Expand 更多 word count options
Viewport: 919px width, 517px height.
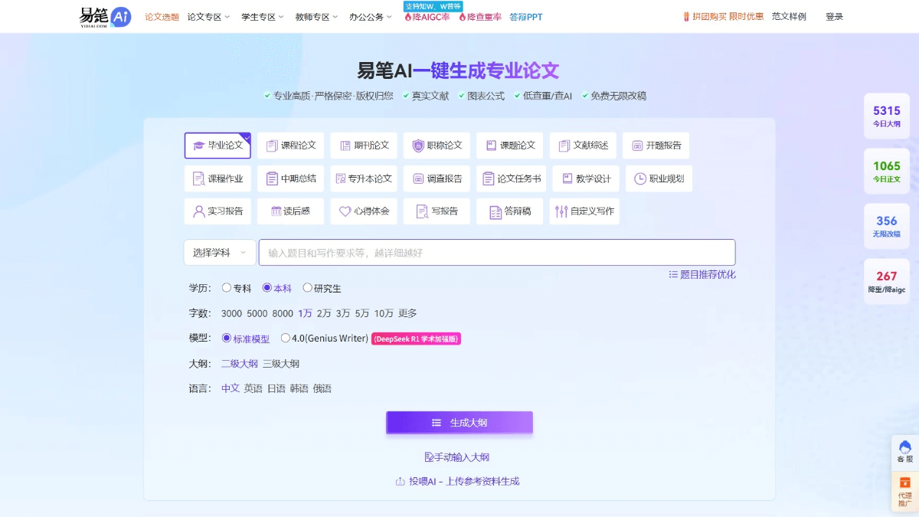pos(407,313)
